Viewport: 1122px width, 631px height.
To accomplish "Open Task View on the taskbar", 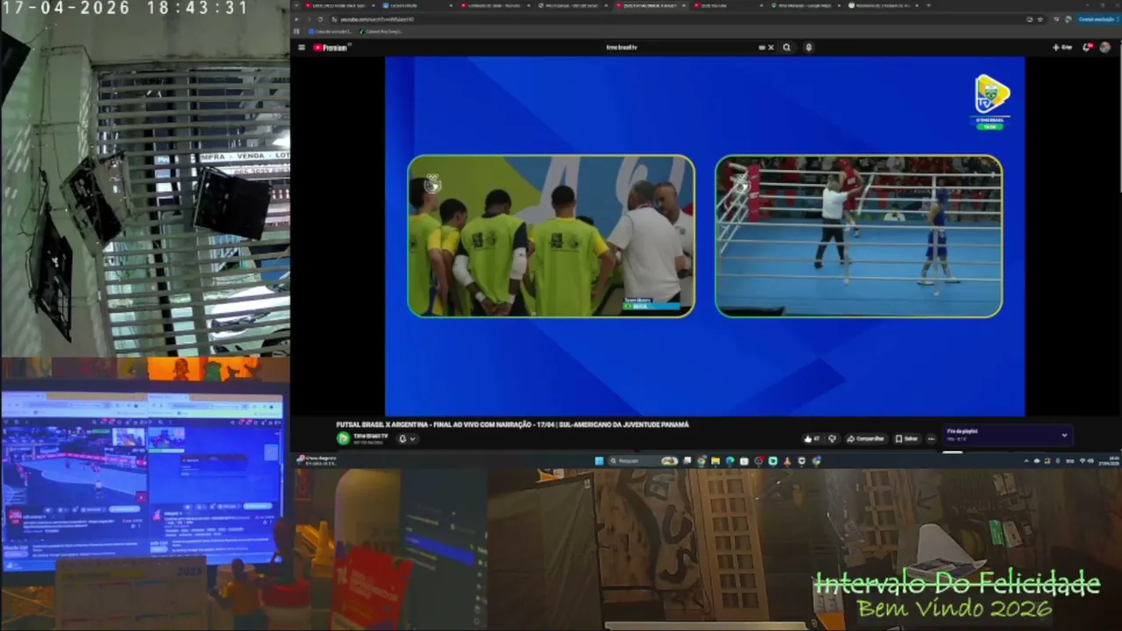I will pos(687,461).
